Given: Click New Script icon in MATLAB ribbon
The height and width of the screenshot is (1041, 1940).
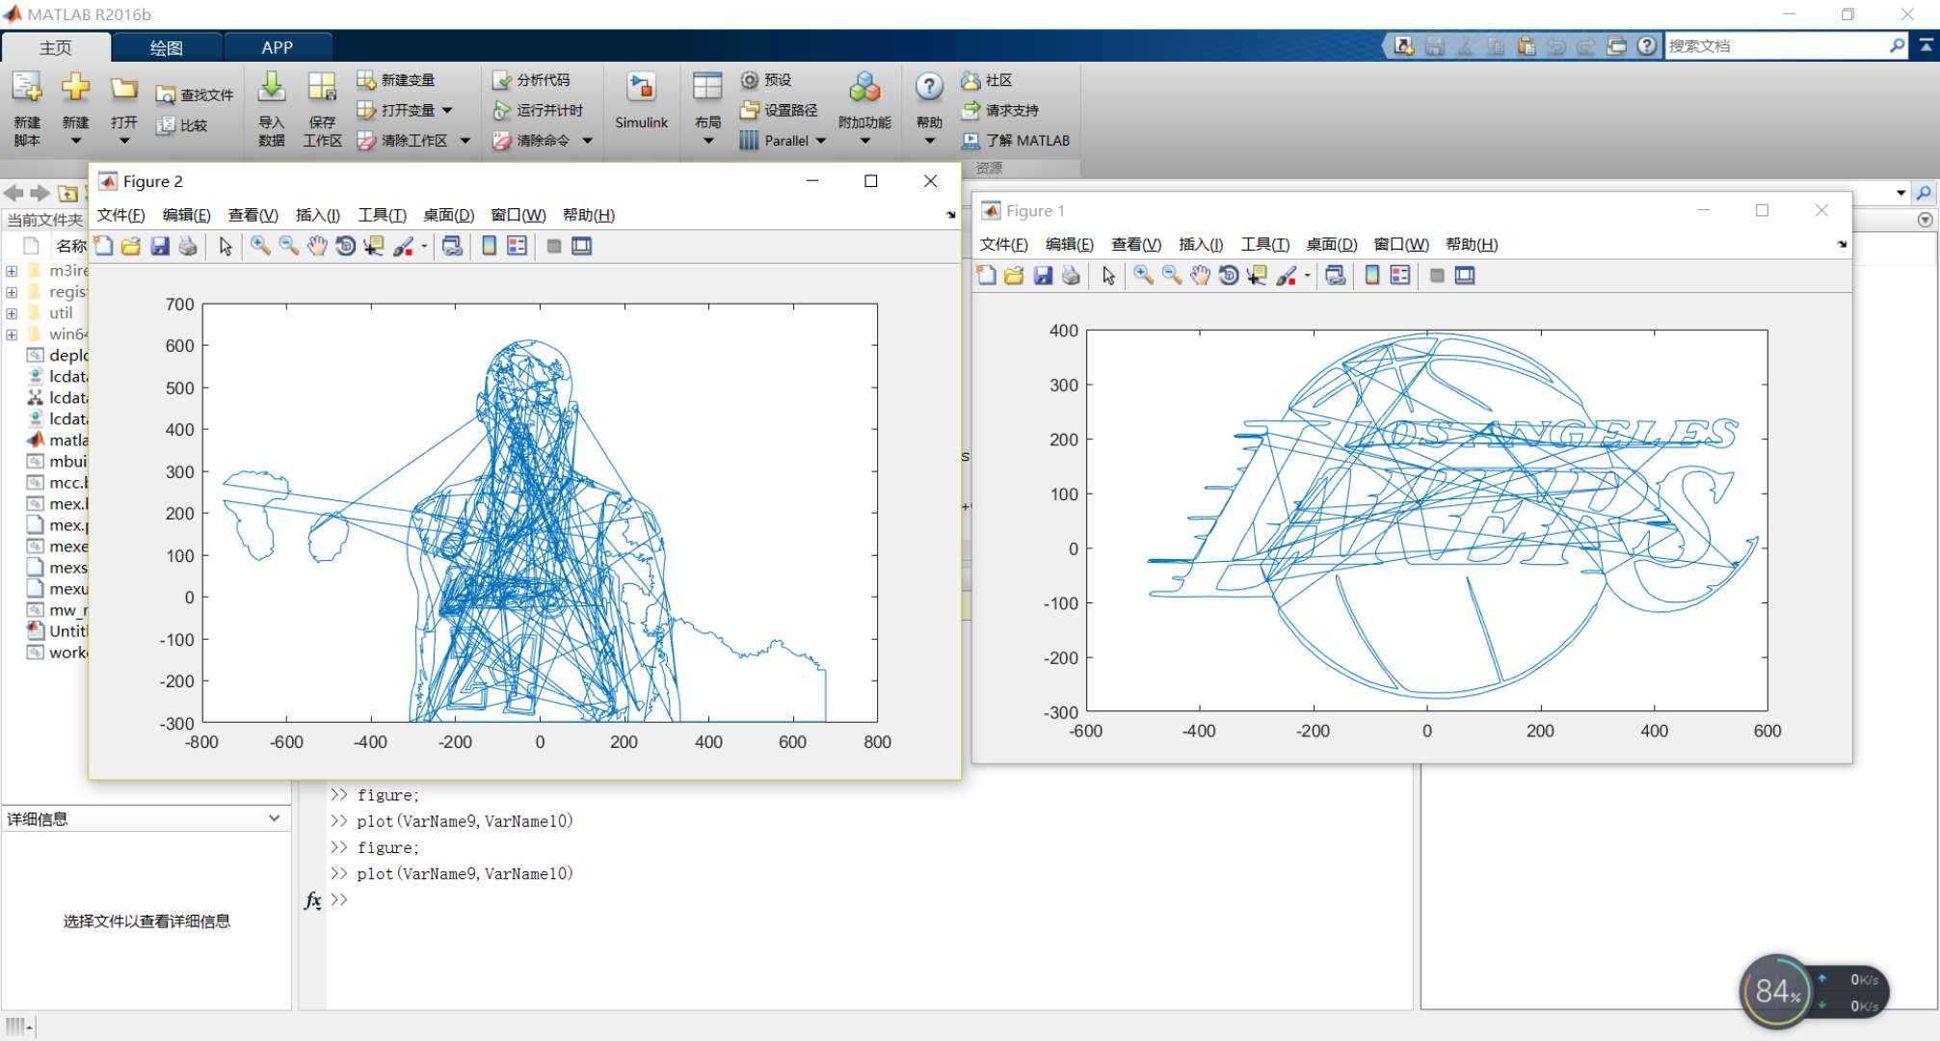Looking at the screenshot, I should coord(27,89).
